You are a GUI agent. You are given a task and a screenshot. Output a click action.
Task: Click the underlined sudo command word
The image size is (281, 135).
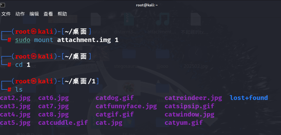point(23,40)
